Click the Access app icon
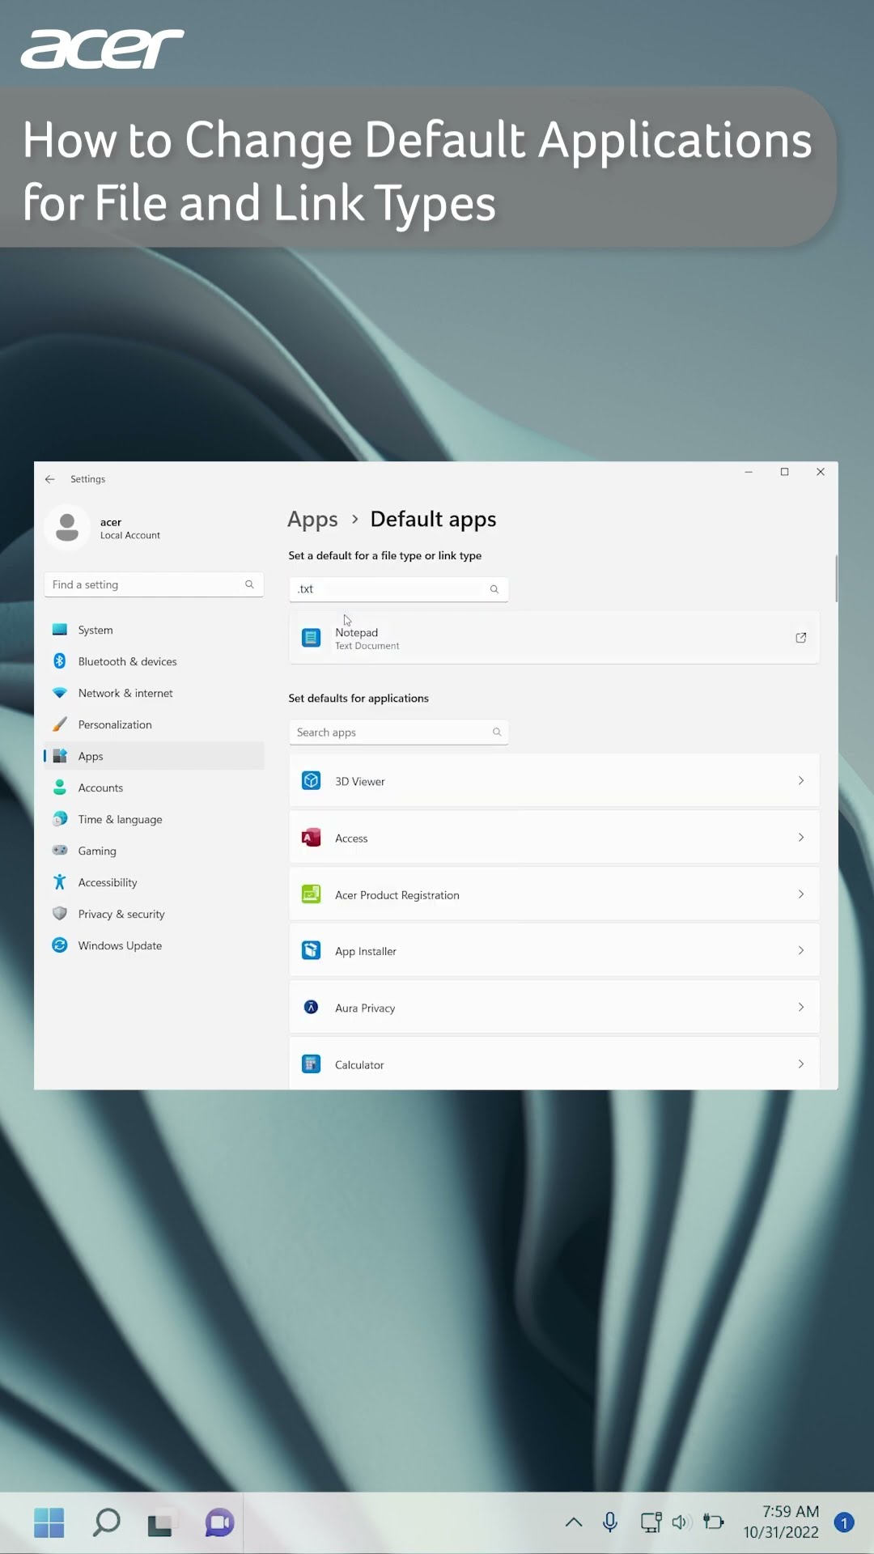The height and width of the screenshot is (1554, 874). point(312,838)
